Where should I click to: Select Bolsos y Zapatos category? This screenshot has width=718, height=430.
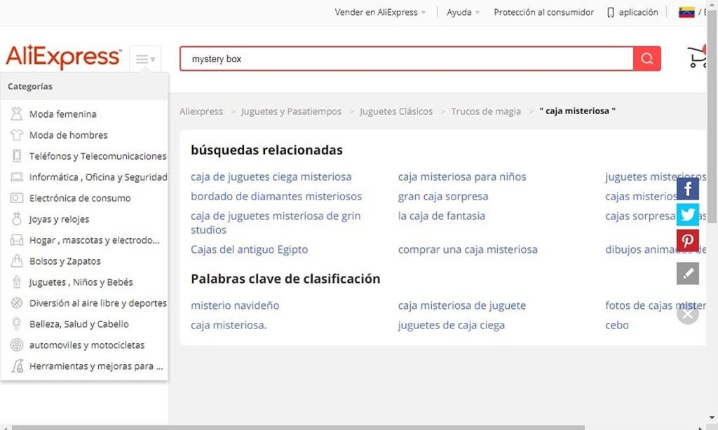(x=65, y=261)
